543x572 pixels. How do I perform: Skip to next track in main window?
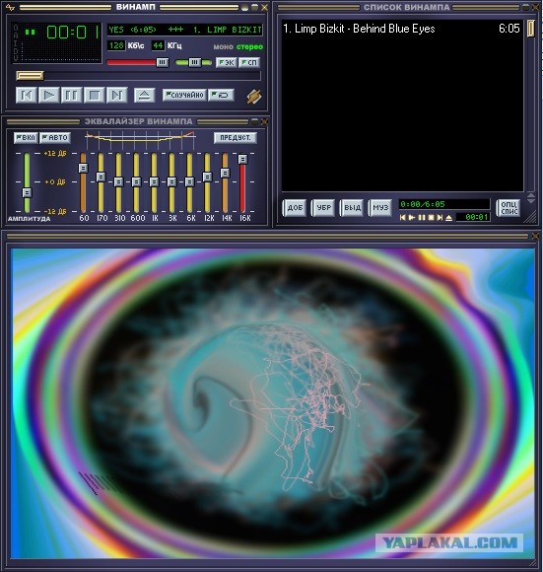(x=117, y=96)
